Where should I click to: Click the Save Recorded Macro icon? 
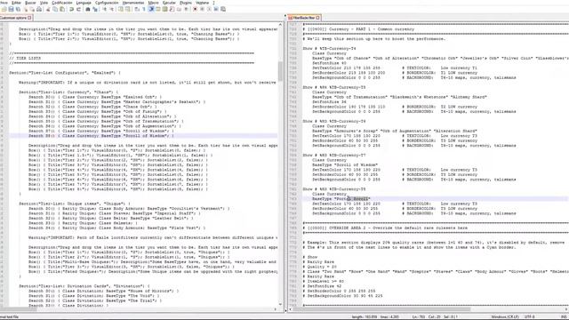(x=222, y=9)
